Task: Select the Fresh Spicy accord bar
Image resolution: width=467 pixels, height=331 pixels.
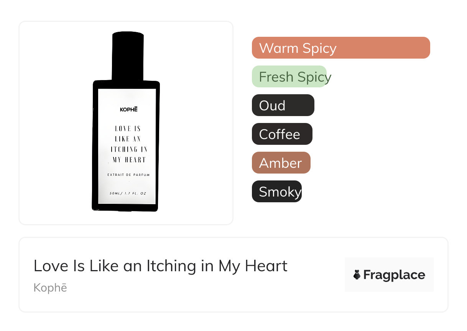Action: tap(289, 77)
